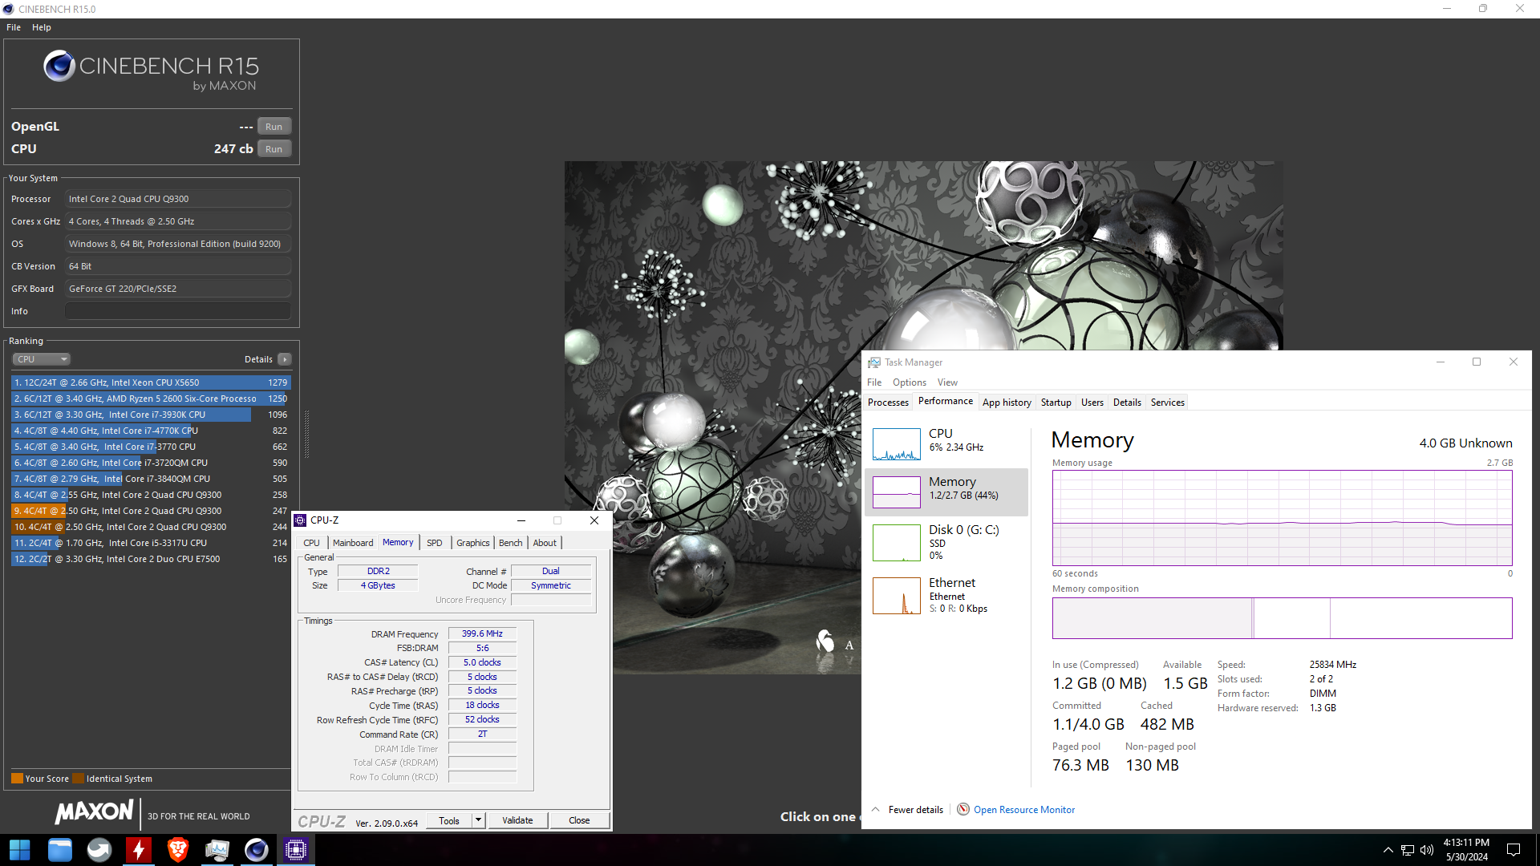Click the memory usage graph in Task Manager
Screen dimensions: 1540x866
click(1282, 518)
